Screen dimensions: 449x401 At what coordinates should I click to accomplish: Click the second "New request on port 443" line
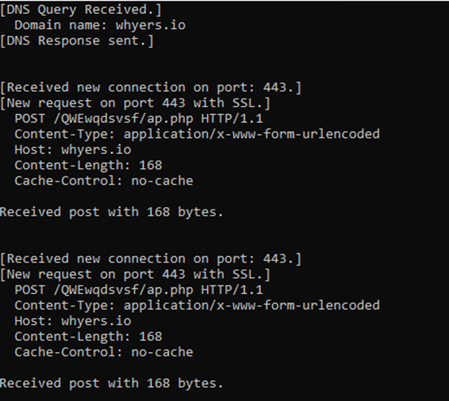135,274
